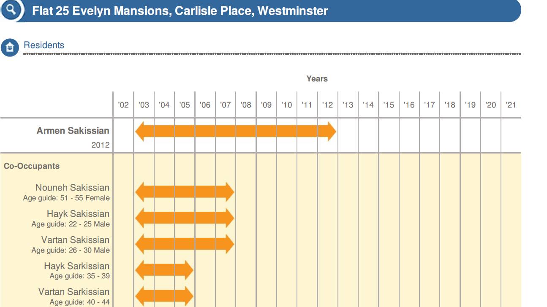Select Hayk Sarkissian co-occupant name
The width and height of the screenshot is (547, 307).
click(76, 266)
